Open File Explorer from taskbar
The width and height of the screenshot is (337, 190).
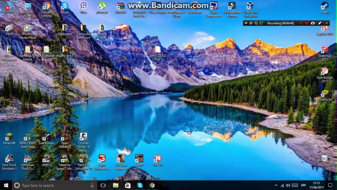click(x=116, y=185)
